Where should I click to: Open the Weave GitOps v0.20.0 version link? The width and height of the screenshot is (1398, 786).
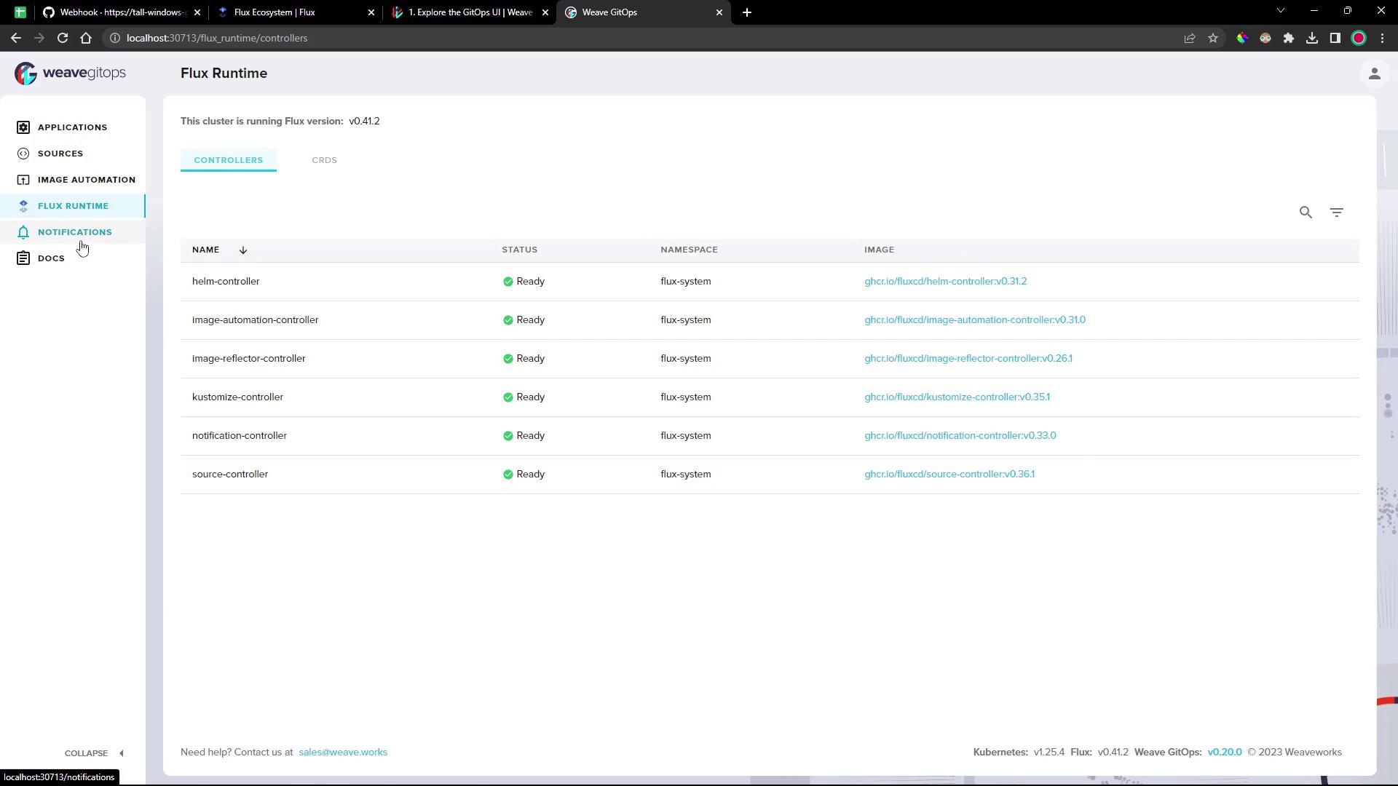click(1224, 753)
